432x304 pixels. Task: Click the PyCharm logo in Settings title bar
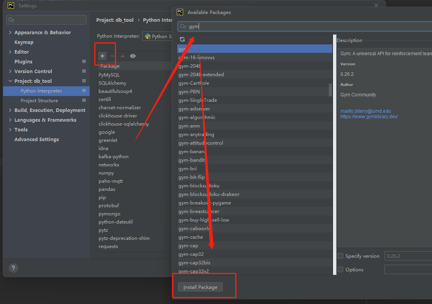11,5
